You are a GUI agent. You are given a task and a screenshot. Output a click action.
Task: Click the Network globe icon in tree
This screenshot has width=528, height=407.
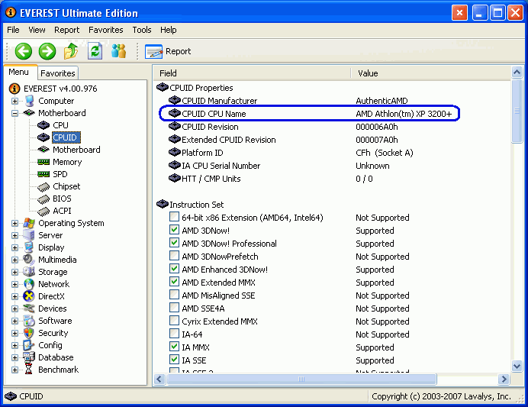coord(29,284)
